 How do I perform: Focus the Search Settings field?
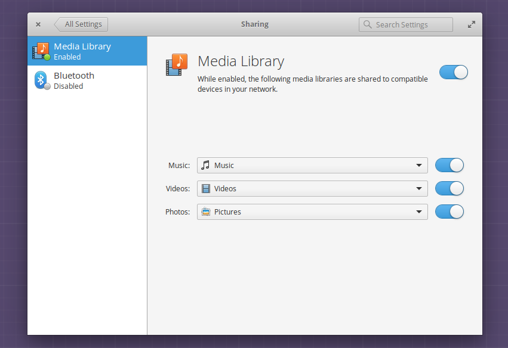(x=405, y=24)
